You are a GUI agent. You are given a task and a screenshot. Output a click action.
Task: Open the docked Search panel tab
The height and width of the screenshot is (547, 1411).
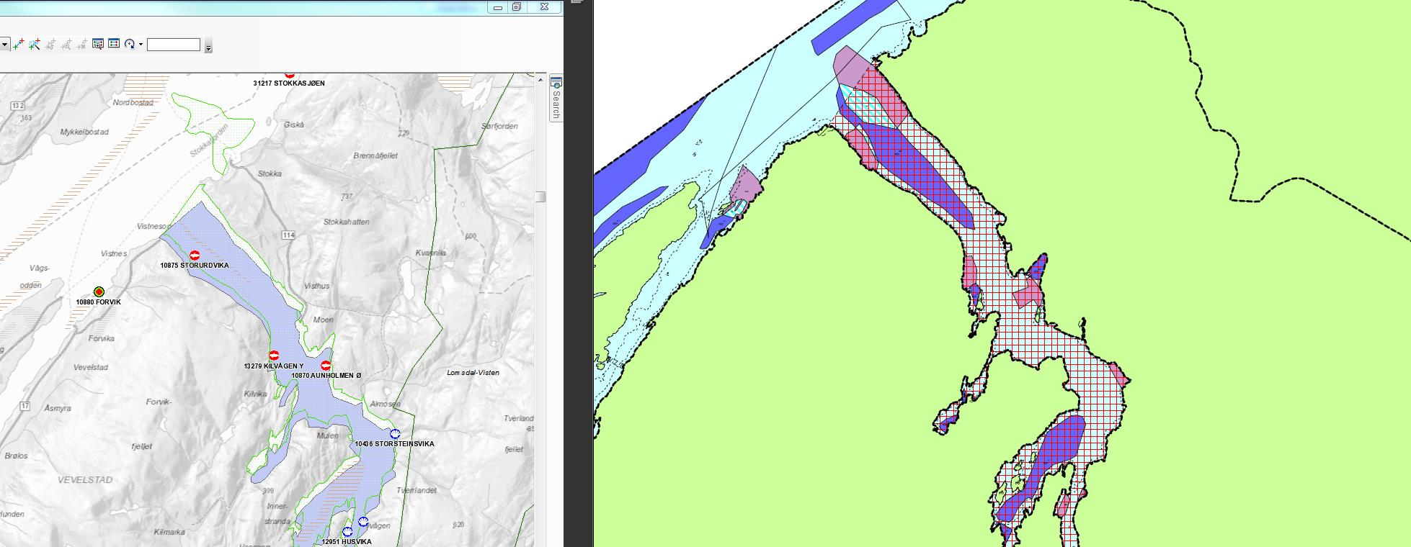coord(556,97)
